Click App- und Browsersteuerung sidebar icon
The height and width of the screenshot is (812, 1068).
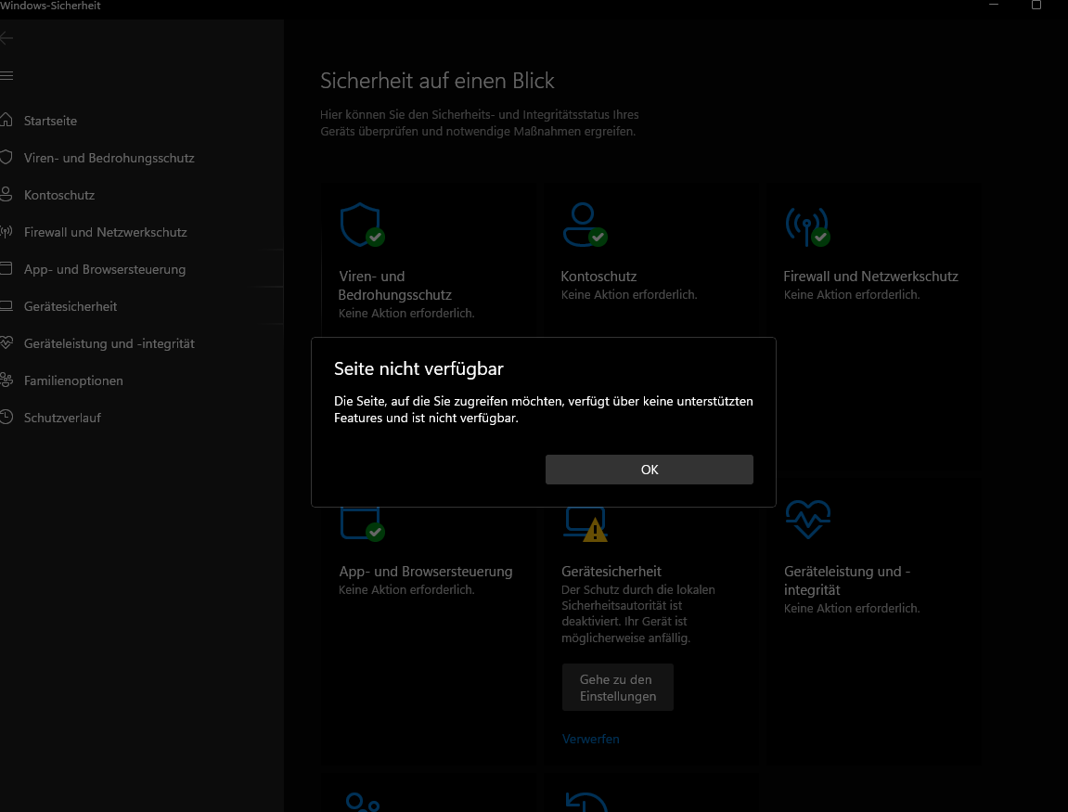(x=7, y=269)
